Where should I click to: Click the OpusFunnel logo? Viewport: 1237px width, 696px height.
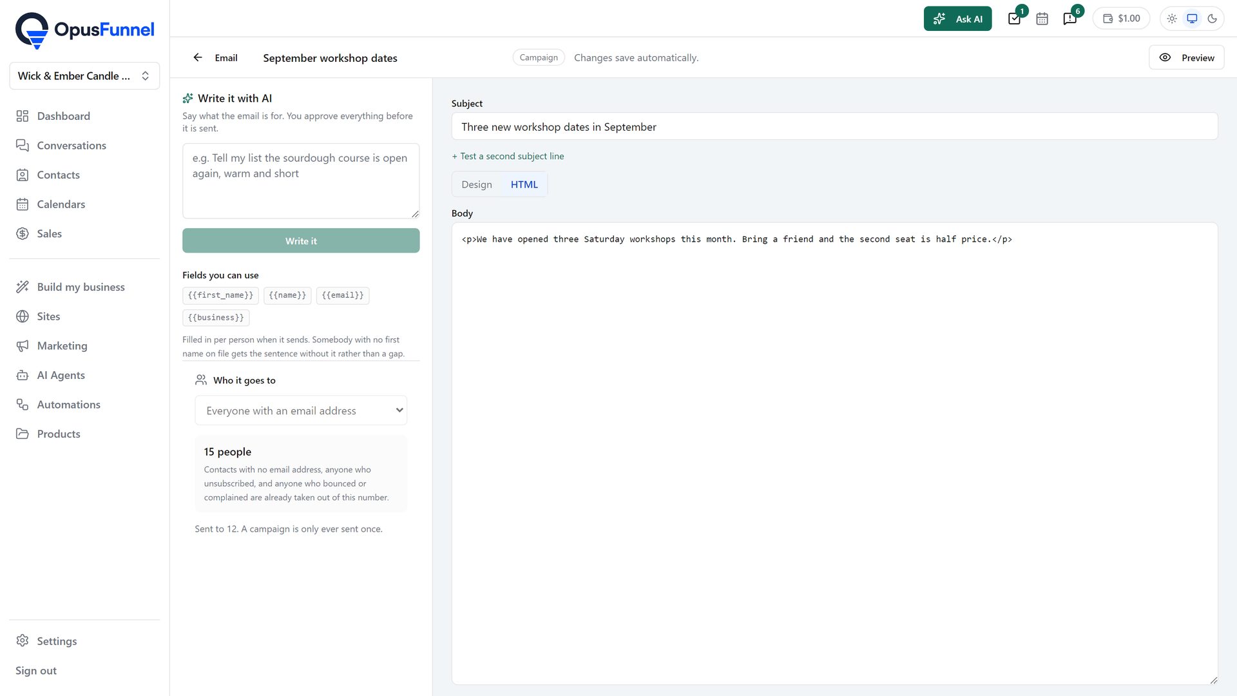click(84, 30)
